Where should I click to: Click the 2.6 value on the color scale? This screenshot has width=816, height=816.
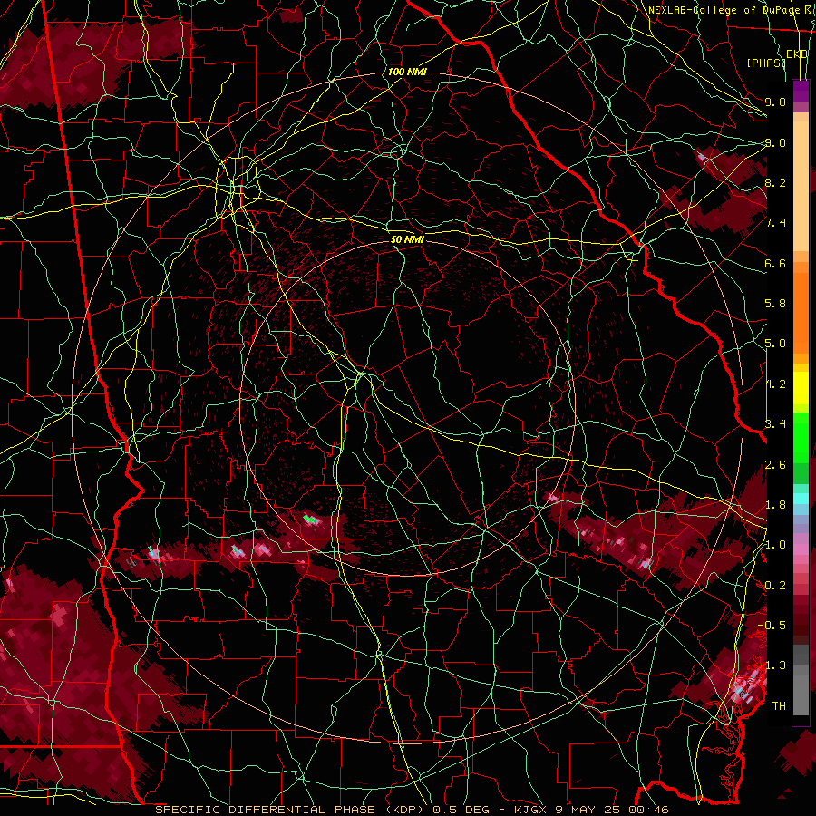[775, 465]
